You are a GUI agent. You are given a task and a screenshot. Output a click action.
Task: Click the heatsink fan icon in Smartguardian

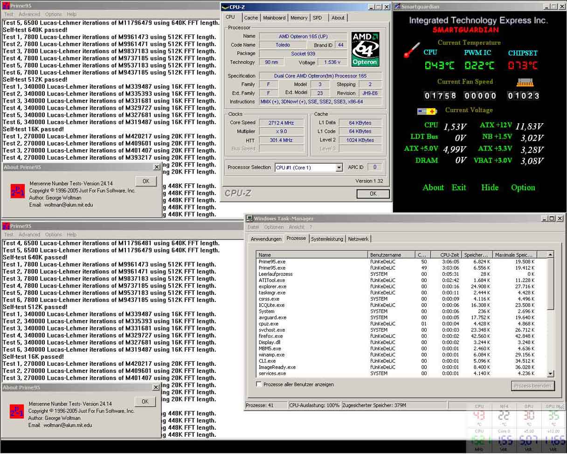[525, 82]
